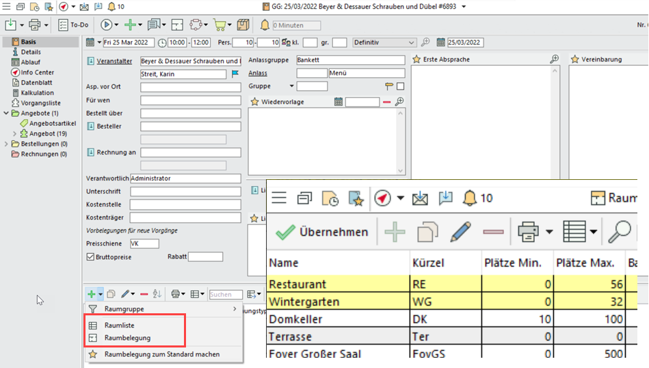Expand the Angebot (19) tree node
The height and width of the screenshot is (368, 649).
pyautogui.click(x=15, y=134)
